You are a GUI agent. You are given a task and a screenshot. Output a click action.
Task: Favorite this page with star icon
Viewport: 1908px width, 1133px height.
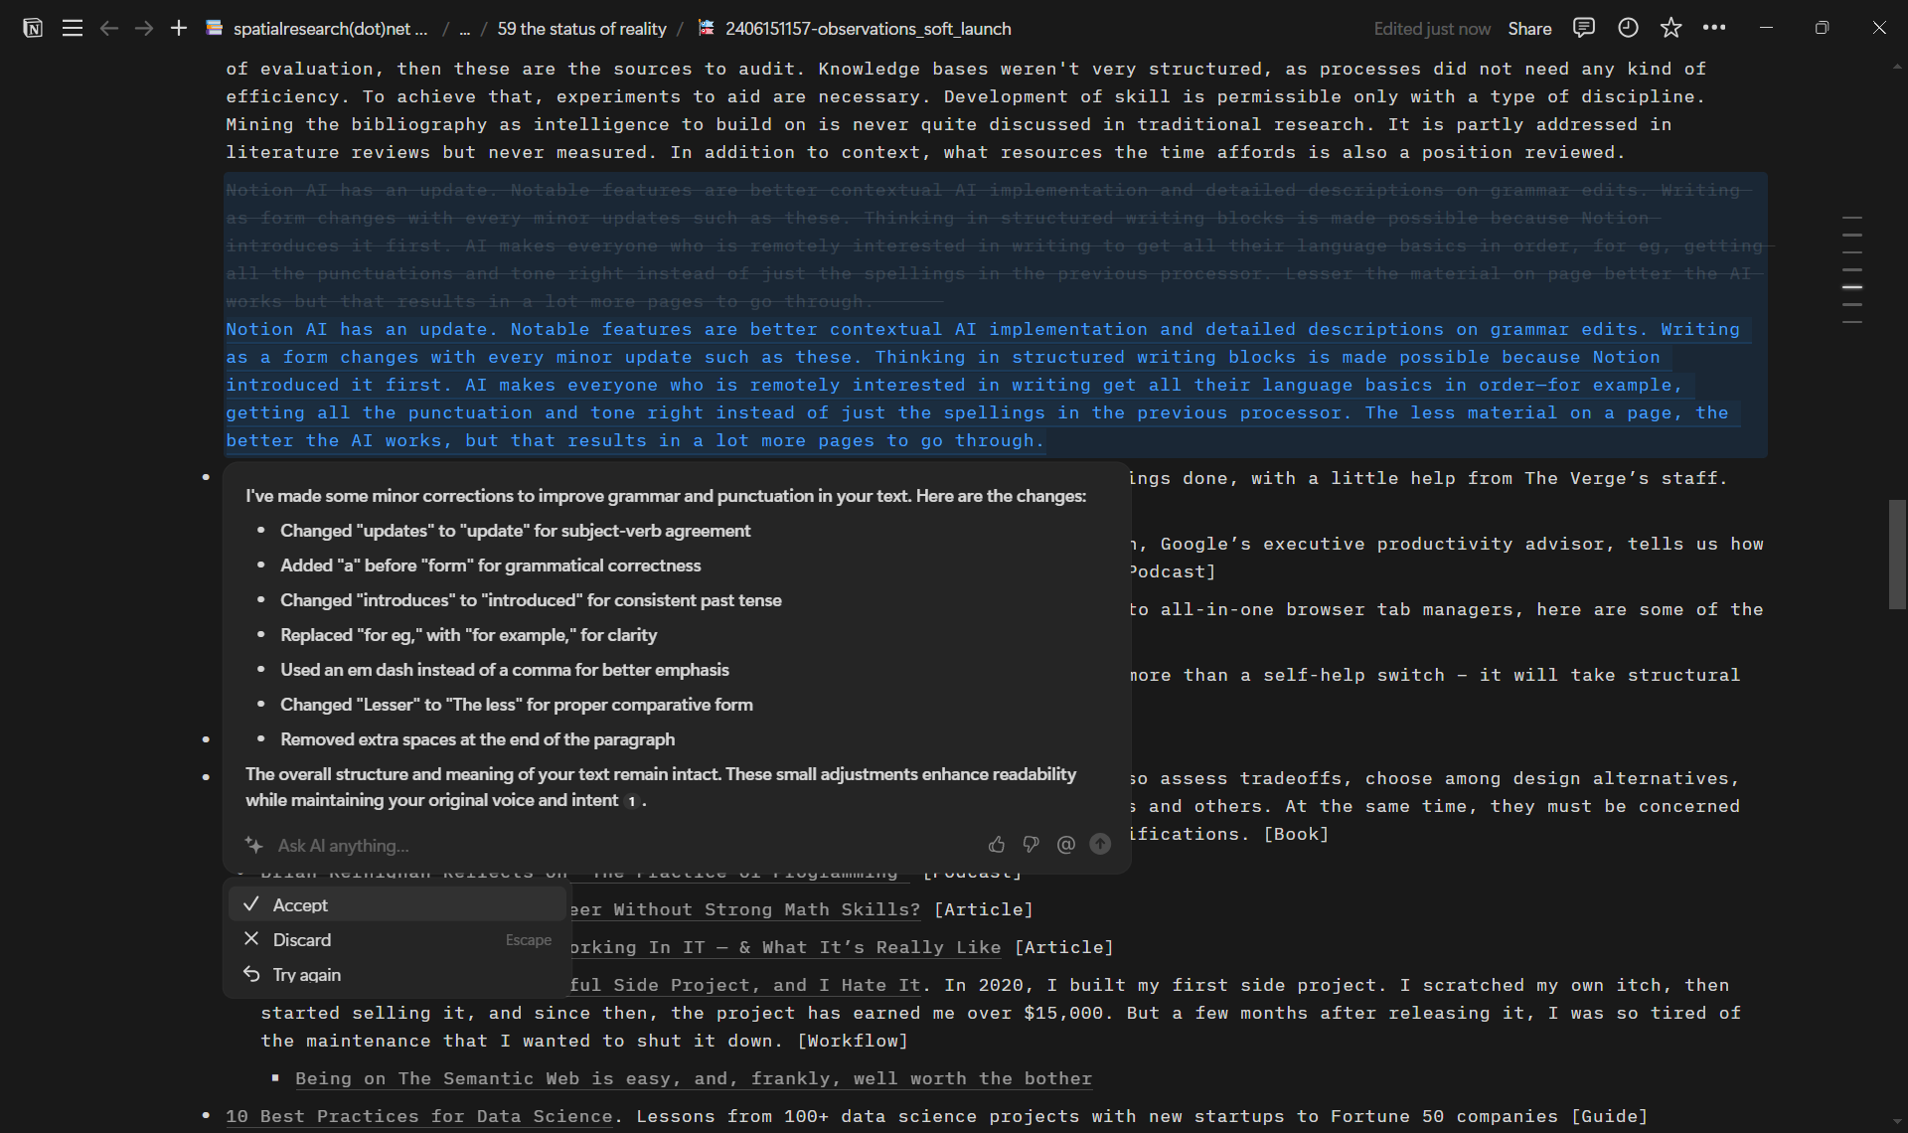coord(1671,28)
